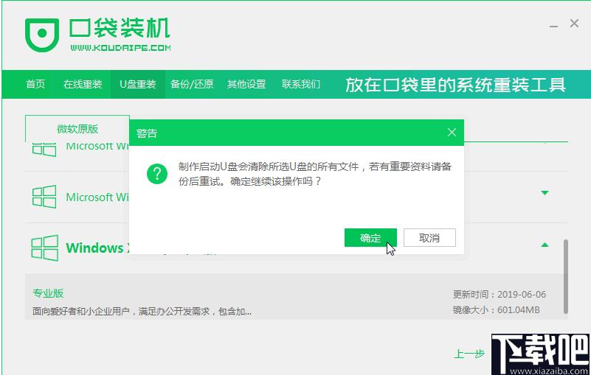Cancel with the 取消 button

[x=429, y=237]
